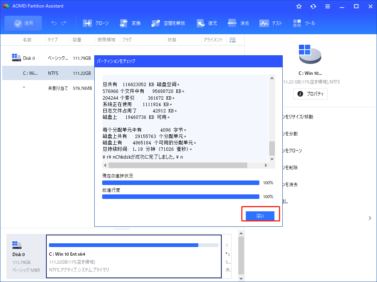The image size is (377, 282).
Task: Select the C: Win 10 Ent x64 partition block
Action: pos(134,256)
